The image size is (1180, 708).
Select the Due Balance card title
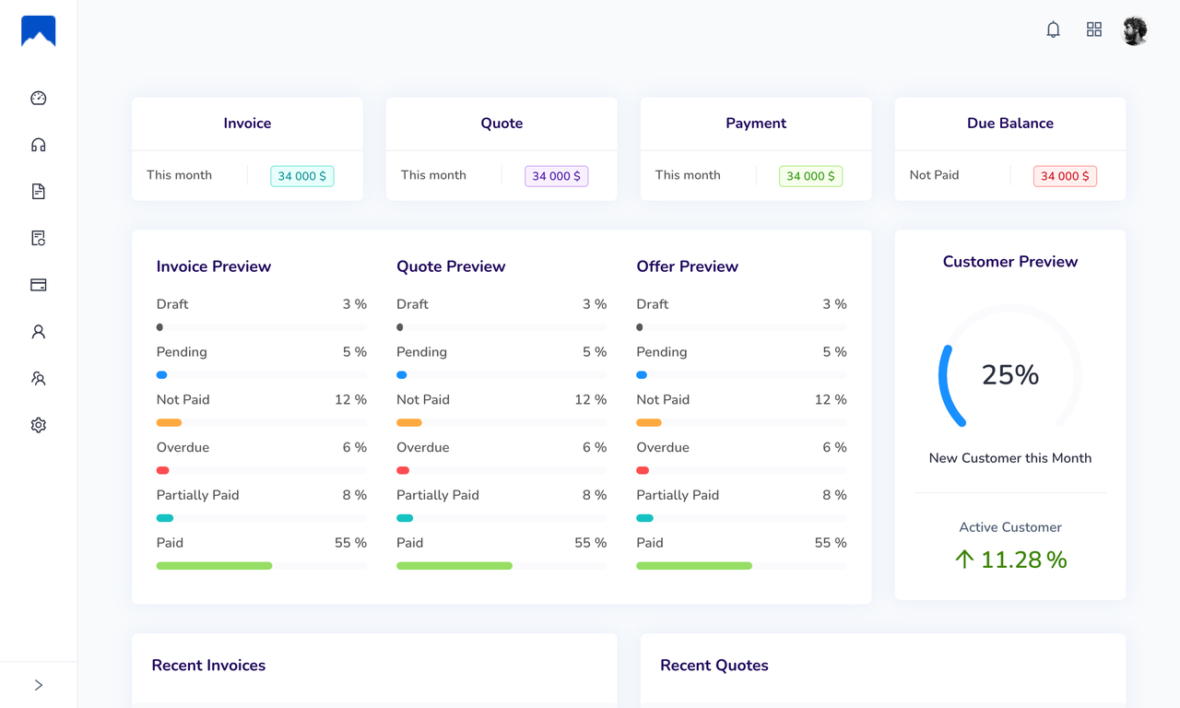[x=1010, y=124]
